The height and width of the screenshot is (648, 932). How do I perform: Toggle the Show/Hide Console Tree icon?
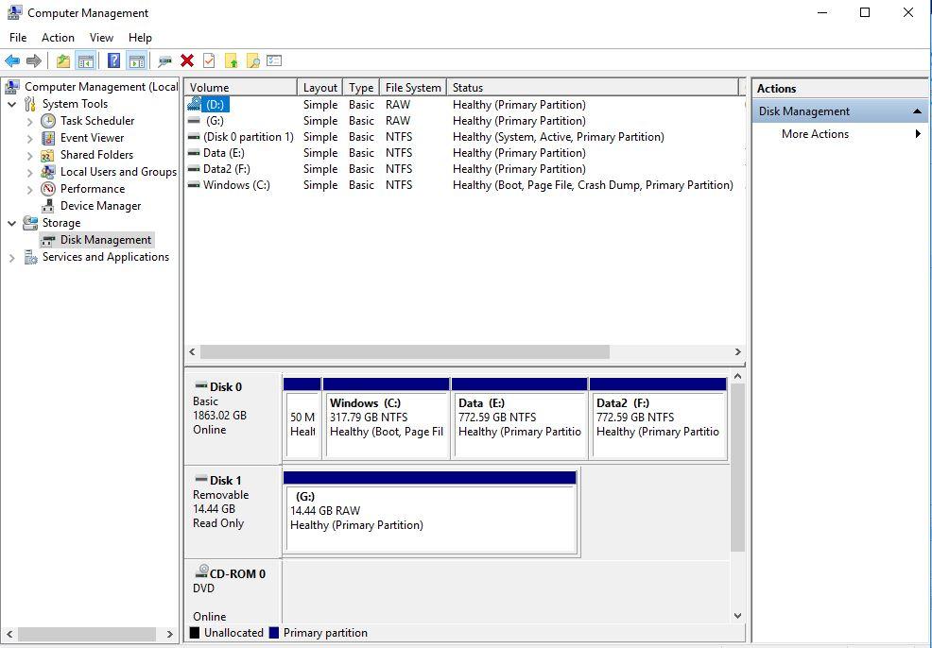coord(86,60)
